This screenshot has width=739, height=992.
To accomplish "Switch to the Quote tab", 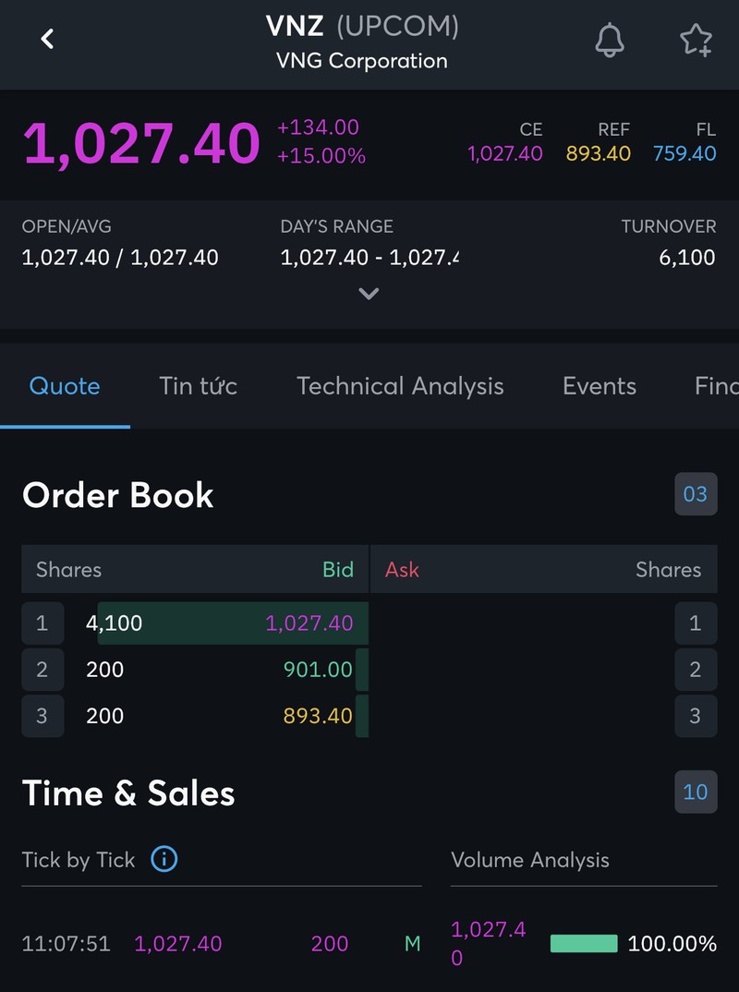I will coord(65,386).
